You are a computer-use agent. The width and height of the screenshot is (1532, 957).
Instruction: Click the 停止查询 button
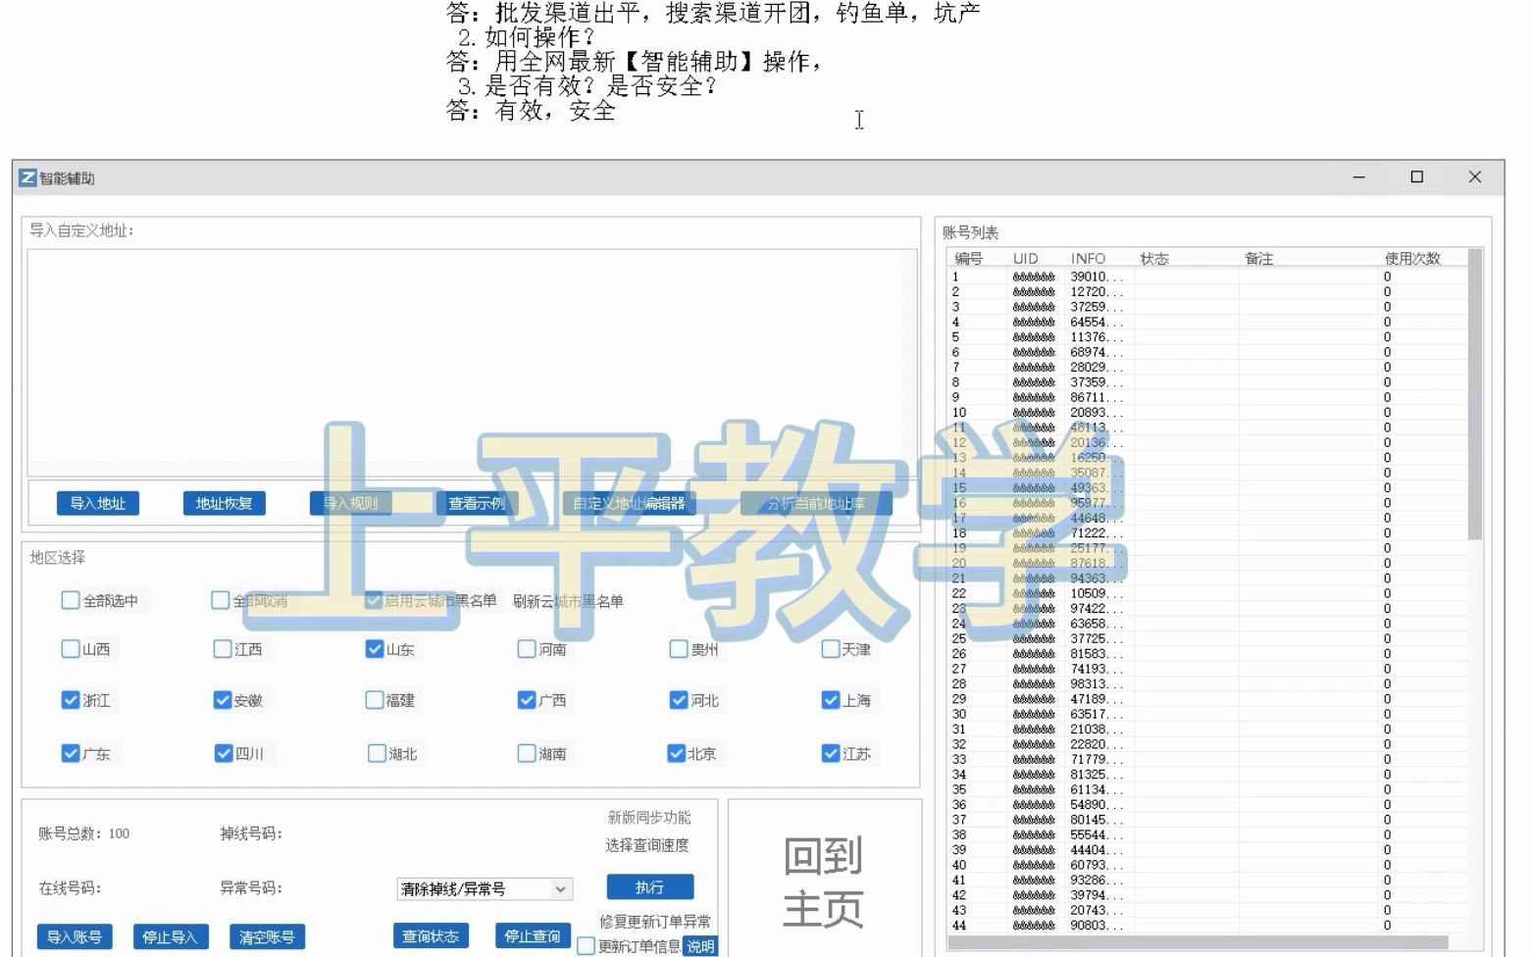pos(533,936)
